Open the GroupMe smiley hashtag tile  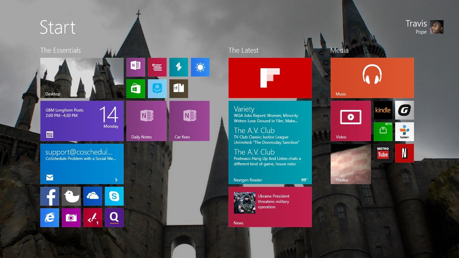point(157,89)
